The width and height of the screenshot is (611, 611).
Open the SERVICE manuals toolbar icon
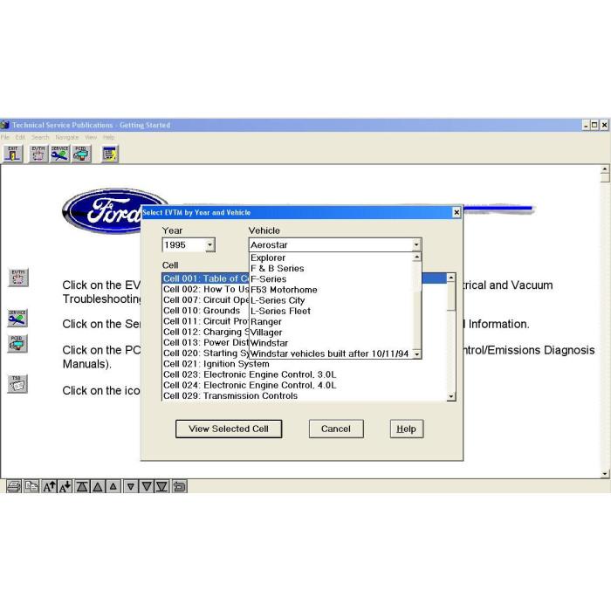[59, 154]
